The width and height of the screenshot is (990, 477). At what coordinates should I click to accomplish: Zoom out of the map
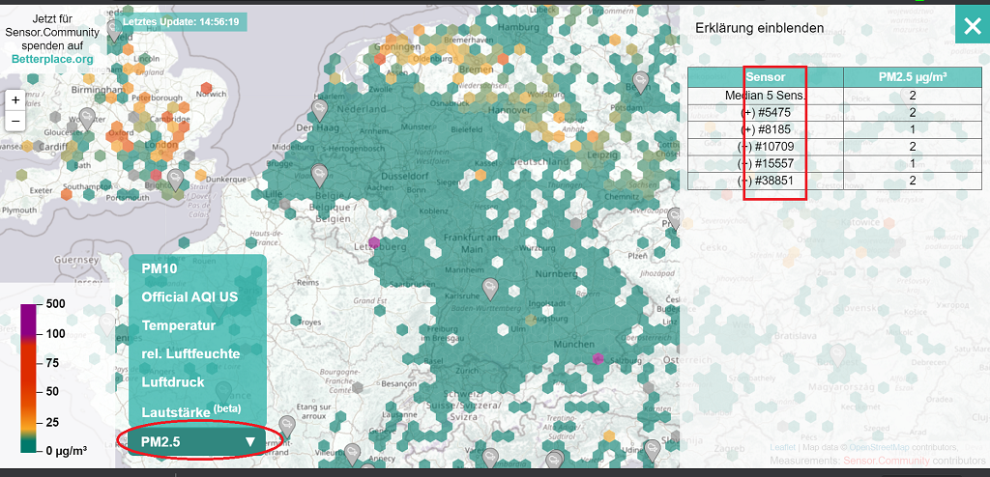tap(15, 121)
